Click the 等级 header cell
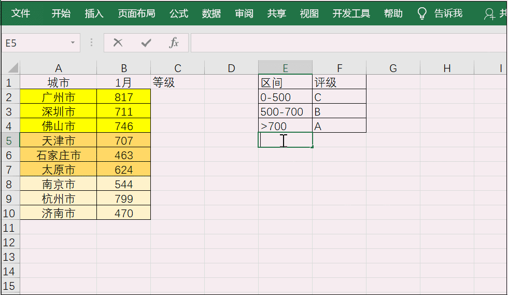This screenshot has width=508, height=295. point(177,82)
